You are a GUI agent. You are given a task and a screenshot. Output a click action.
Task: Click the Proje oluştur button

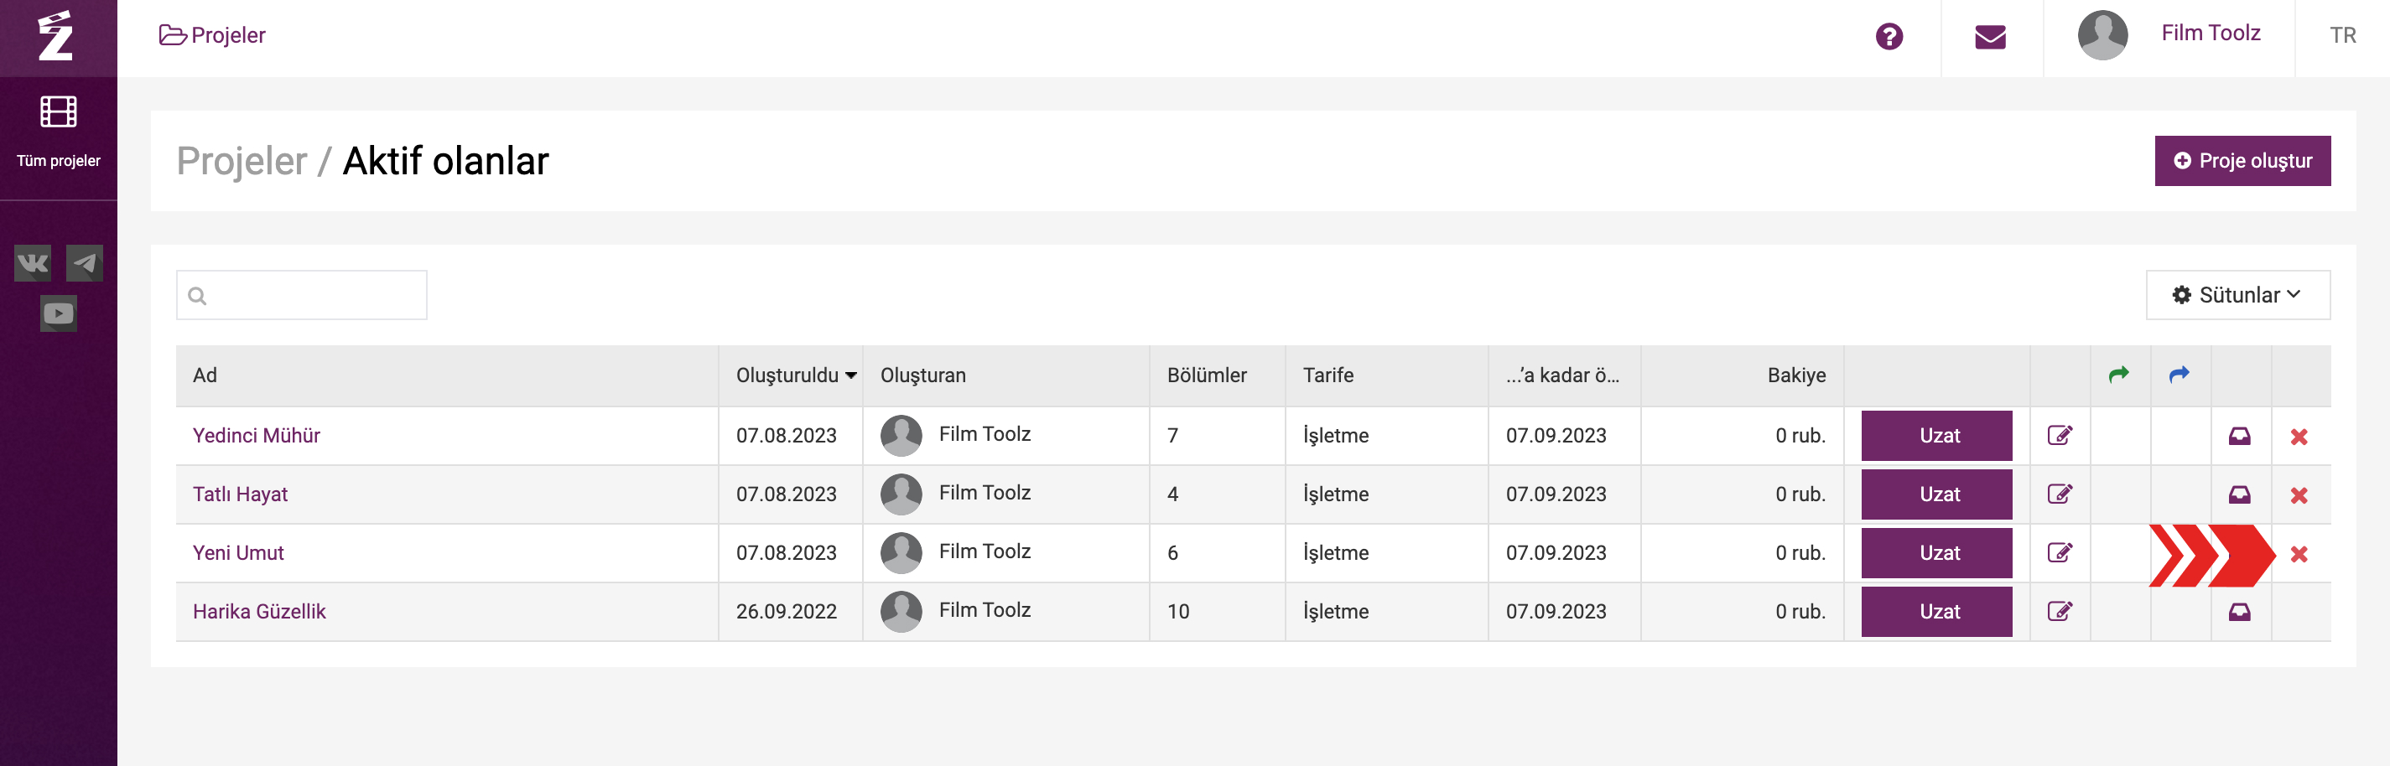point(2242,160)
